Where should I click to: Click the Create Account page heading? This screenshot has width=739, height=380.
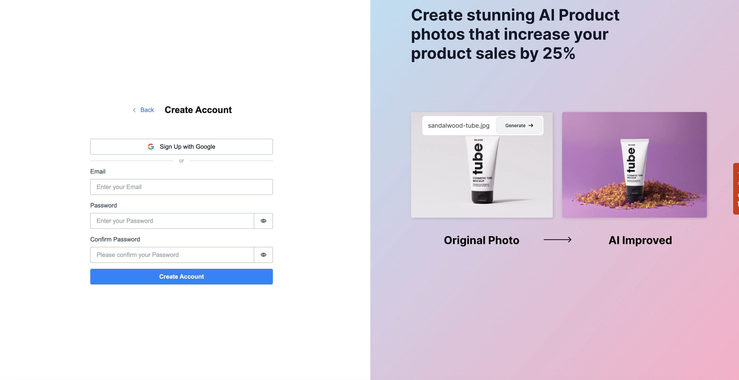point(198,110)
